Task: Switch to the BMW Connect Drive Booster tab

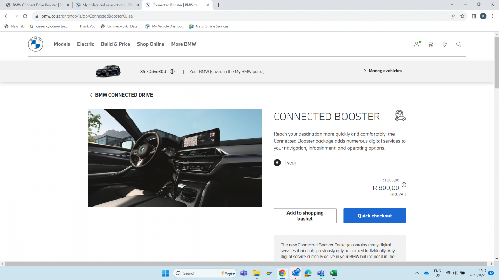Action: (37, 5)
